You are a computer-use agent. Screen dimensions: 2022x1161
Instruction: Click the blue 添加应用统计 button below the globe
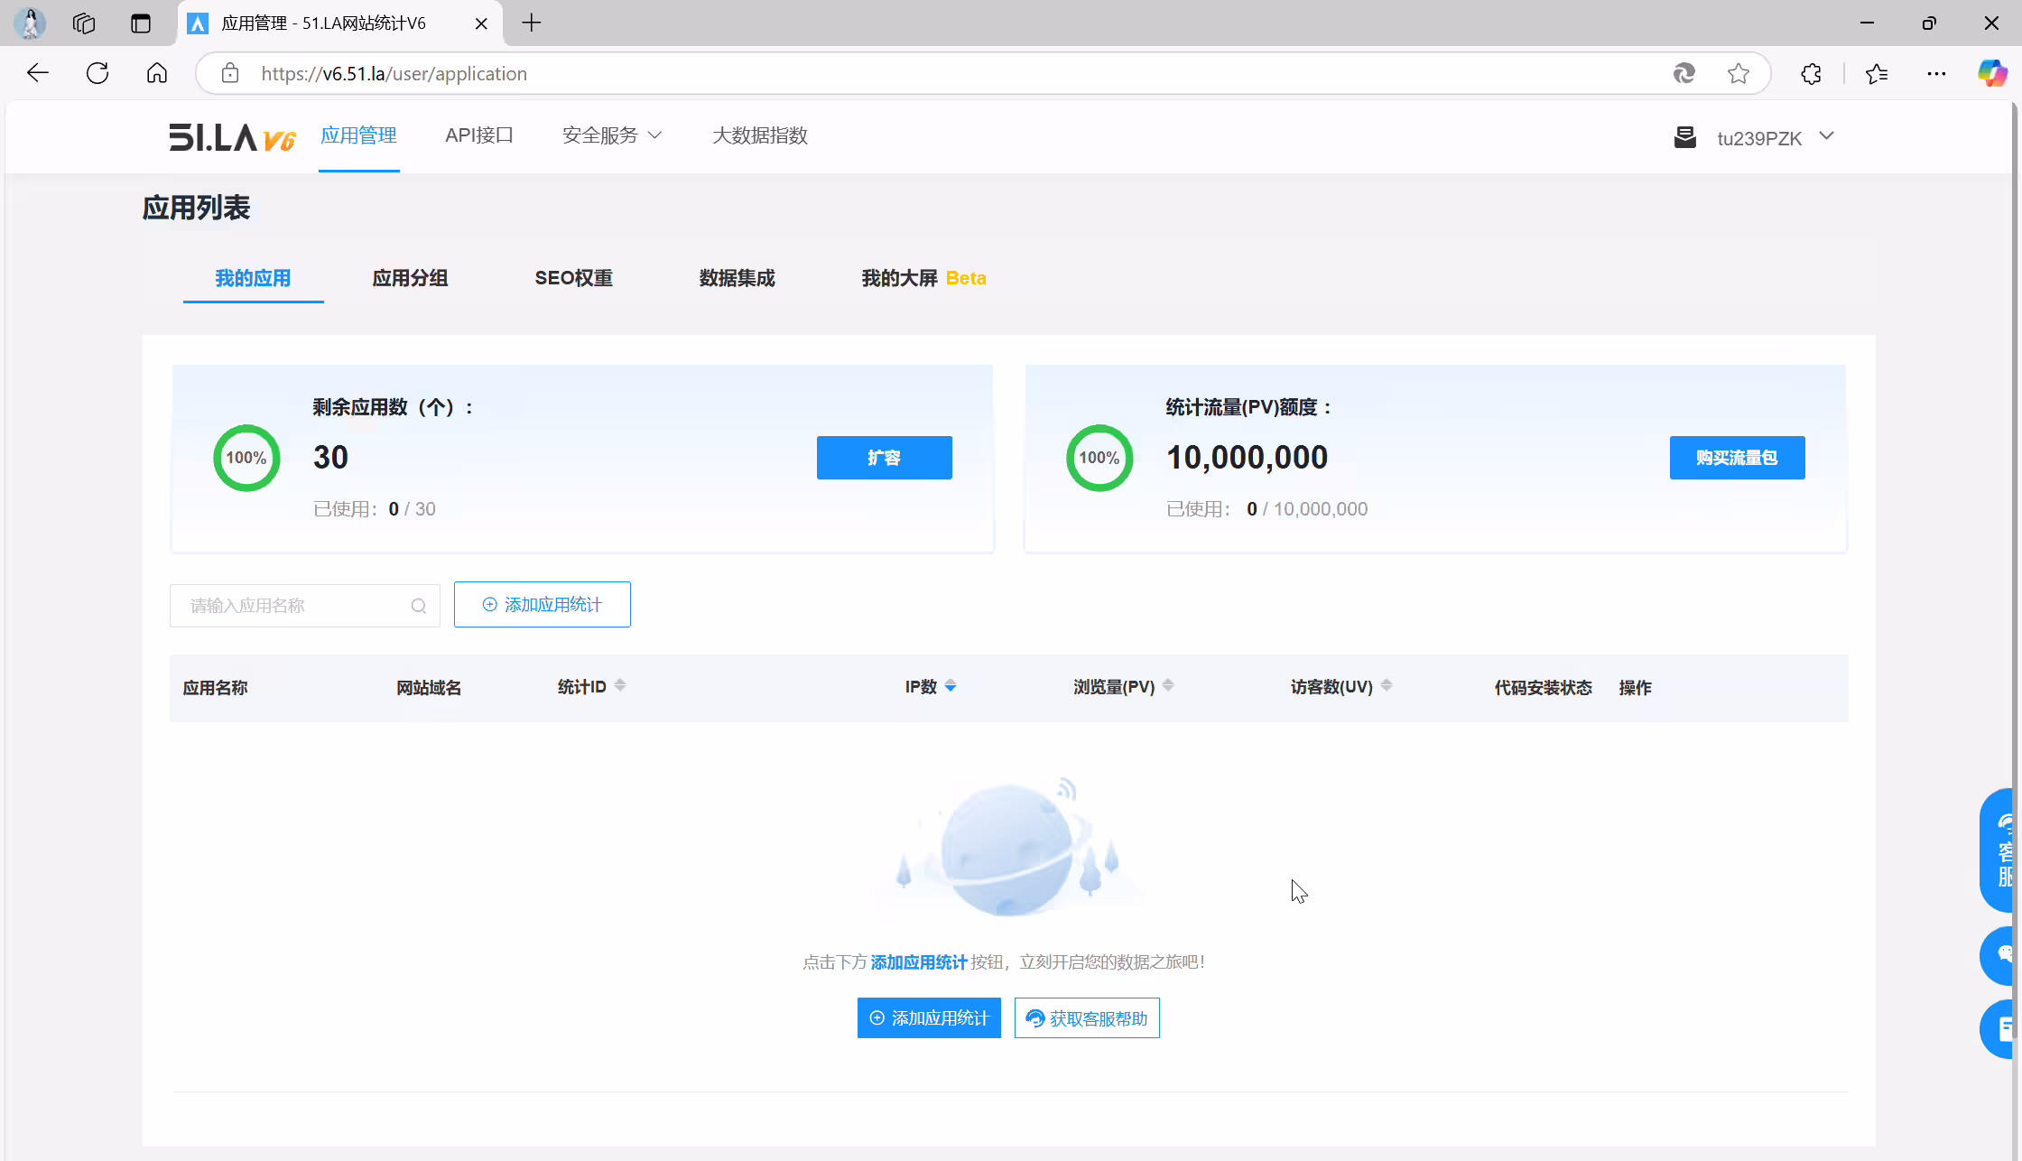pyautogui.click(x=929, y=1018)
